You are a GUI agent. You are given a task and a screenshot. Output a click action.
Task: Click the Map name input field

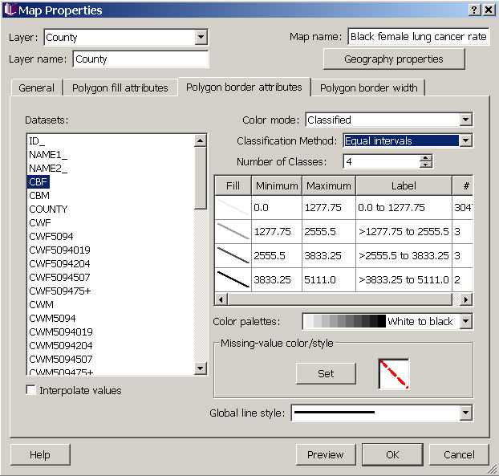pyautogui.click(x=418, y=37)
